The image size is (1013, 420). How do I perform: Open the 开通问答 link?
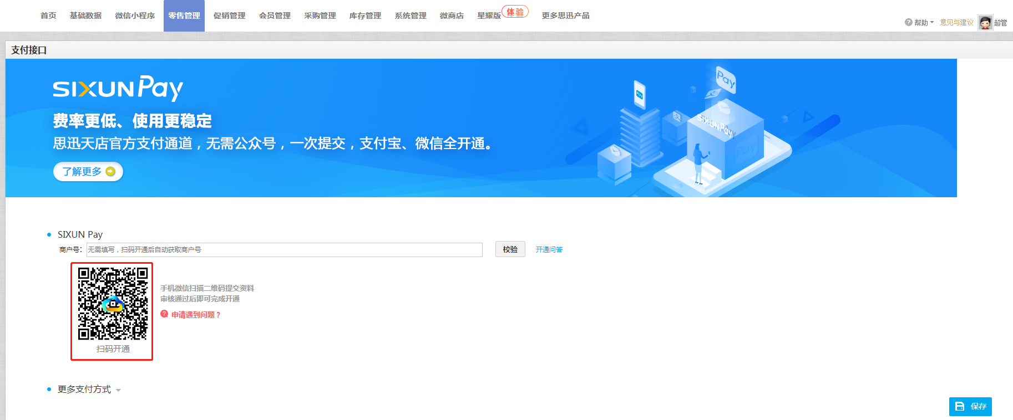click(x=549, y=250)
